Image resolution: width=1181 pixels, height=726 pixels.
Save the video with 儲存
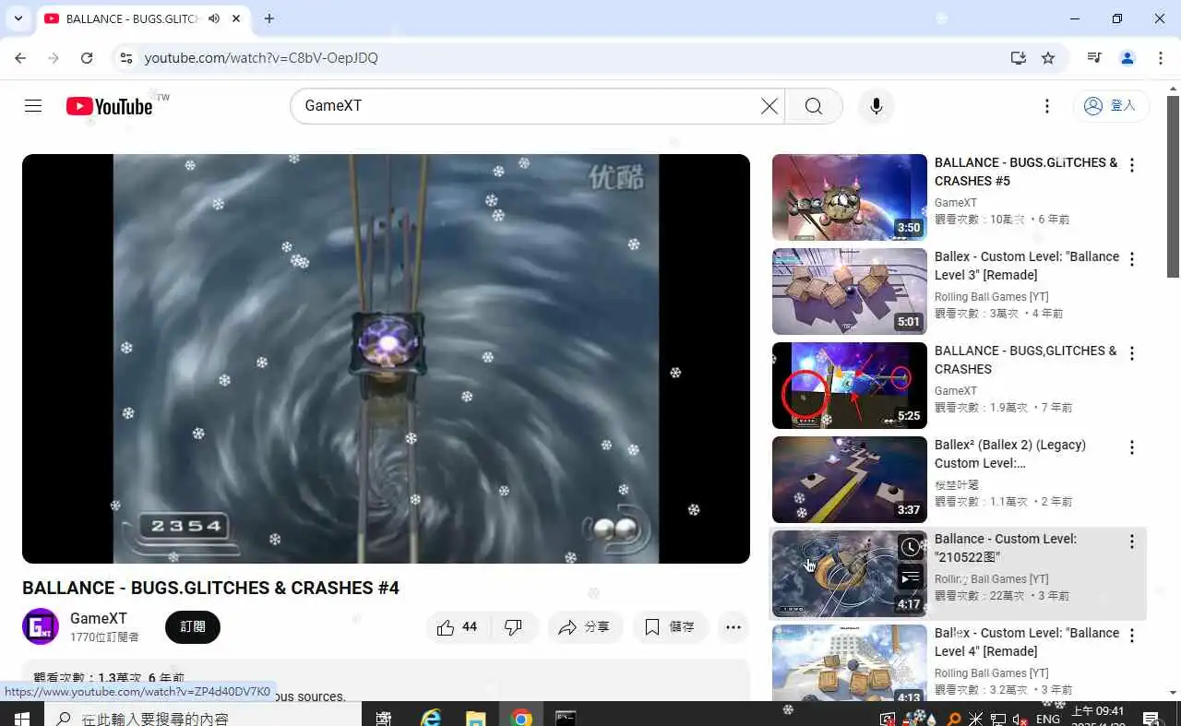point(670,627)
